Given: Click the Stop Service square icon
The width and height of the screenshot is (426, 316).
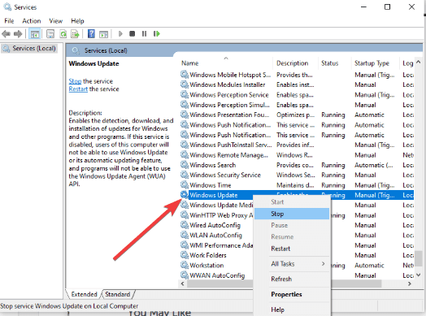Looking at the screenshot, I should pos(133,33).
